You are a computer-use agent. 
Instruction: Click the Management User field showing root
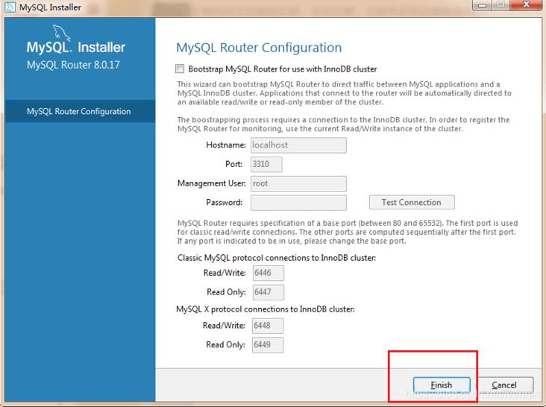298,183
